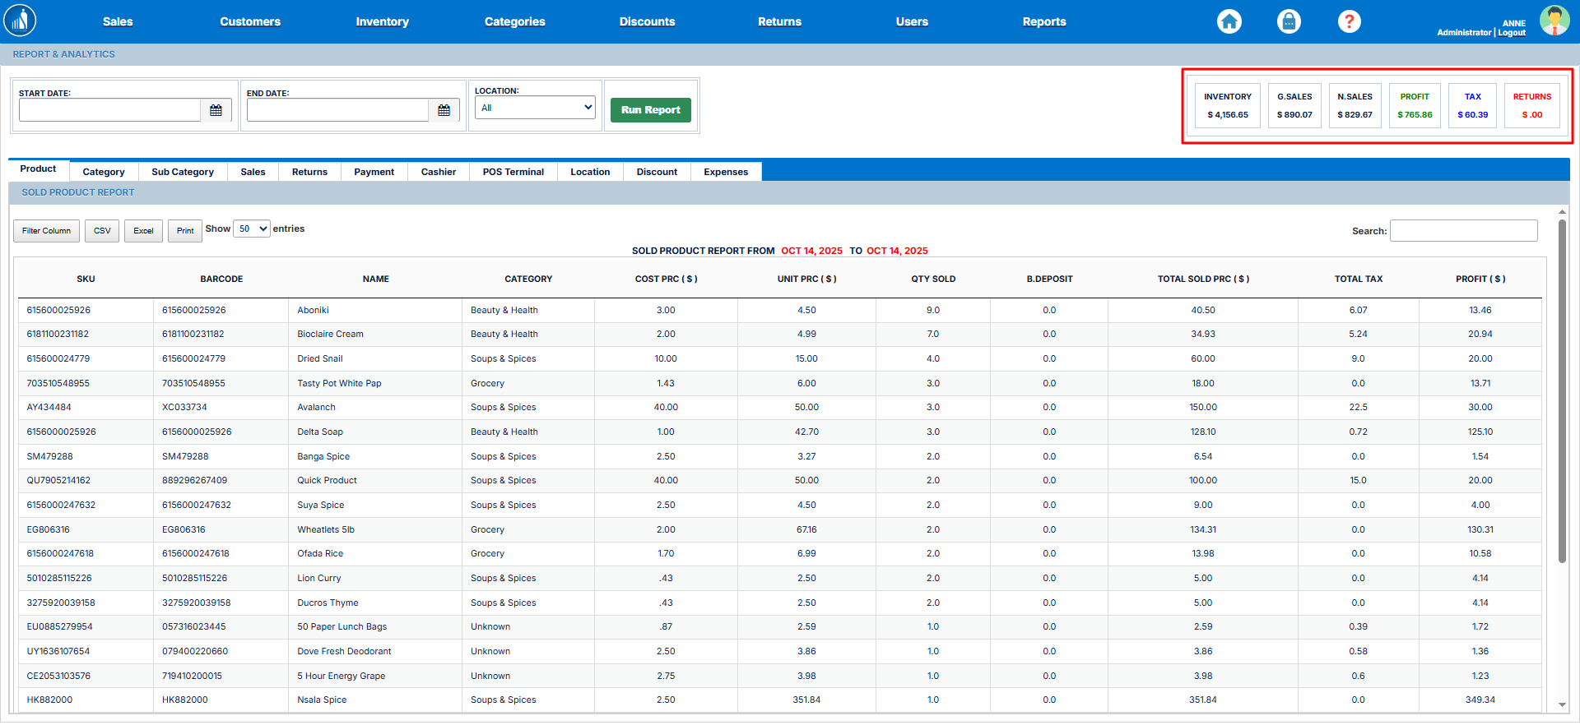Click the Logout link
Viewport: 1580px width, 725px height.
coord(1512,33)
